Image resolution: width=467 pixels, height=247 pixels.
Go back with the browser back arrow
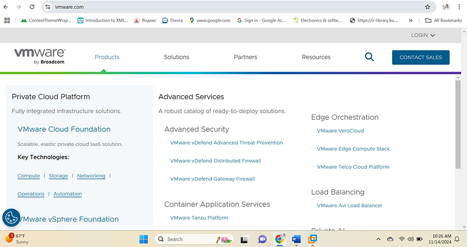tap(6, 7)
